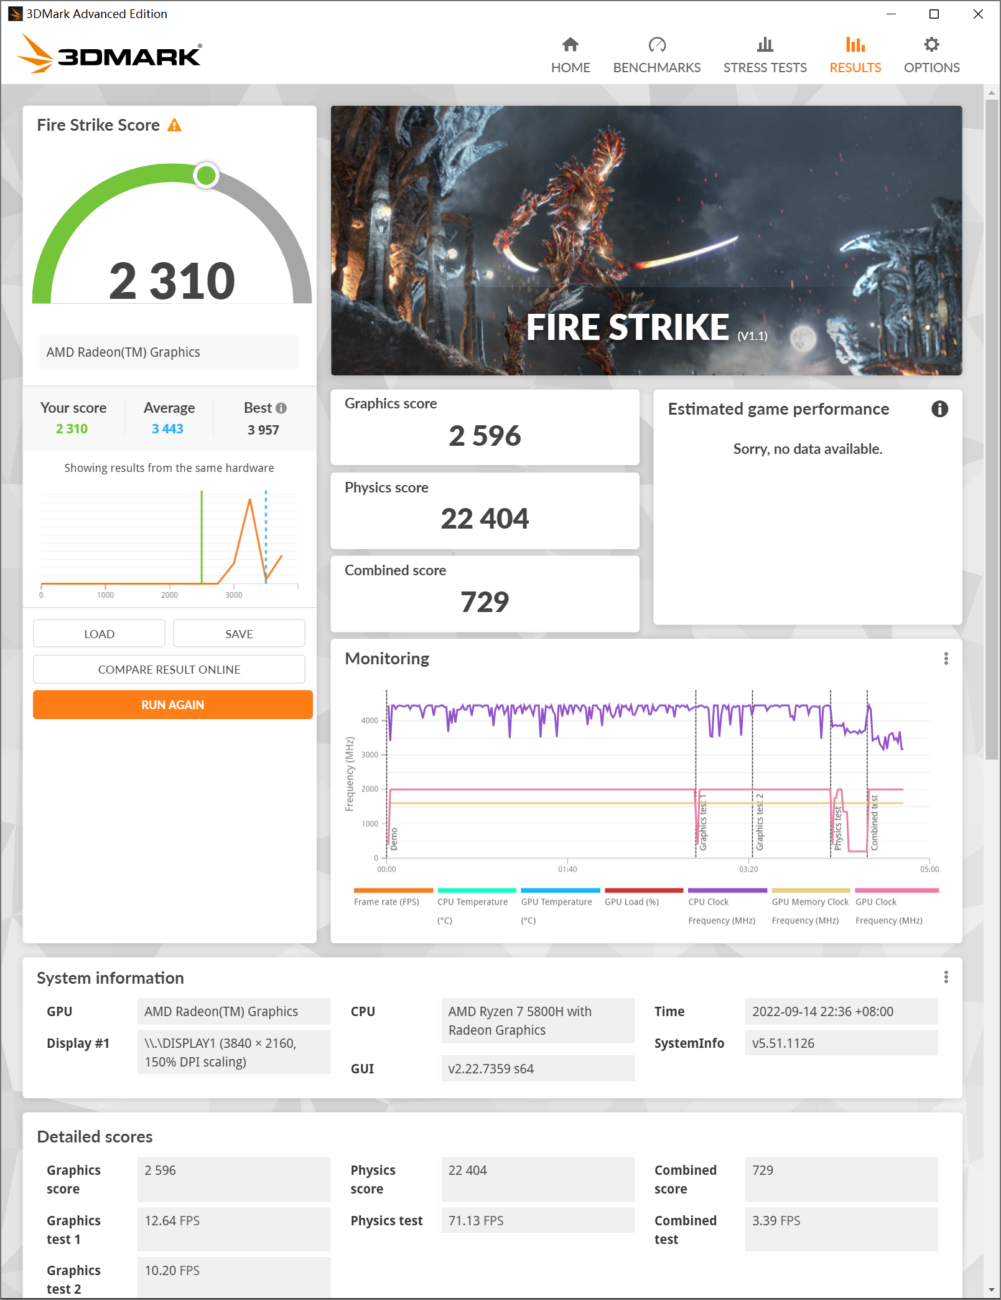1001x1300 pixels.
Task: Click the Graphics score card showing 2 596
Action: 485,427
